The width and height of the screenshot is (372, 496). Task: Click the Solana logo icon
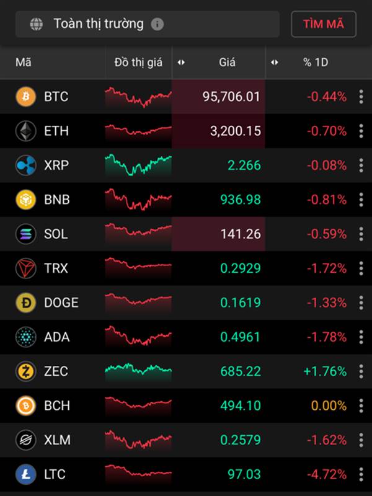26,234
